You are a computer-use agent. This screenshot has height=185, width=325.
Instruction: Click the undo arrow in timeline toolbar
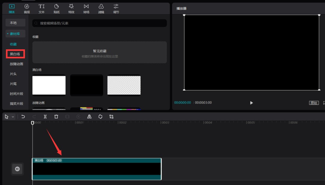[23, 117]
